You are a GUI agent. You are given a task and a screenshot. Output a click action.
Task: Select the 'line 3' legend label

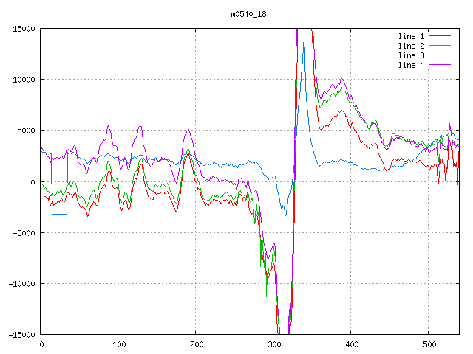(x=411, y=55)
